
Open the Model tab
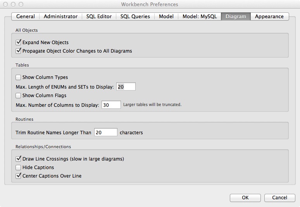coord(166,16)
